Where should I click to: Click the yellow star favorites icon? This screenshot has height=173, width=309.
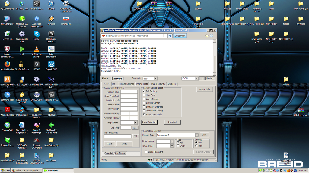pyautogui.click(x=207, y=36)
